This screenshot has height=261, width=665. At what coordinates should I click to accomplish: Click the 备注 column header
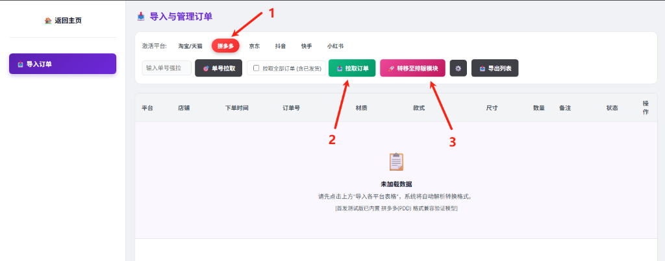pyautogui.click(x=565, y=108)
